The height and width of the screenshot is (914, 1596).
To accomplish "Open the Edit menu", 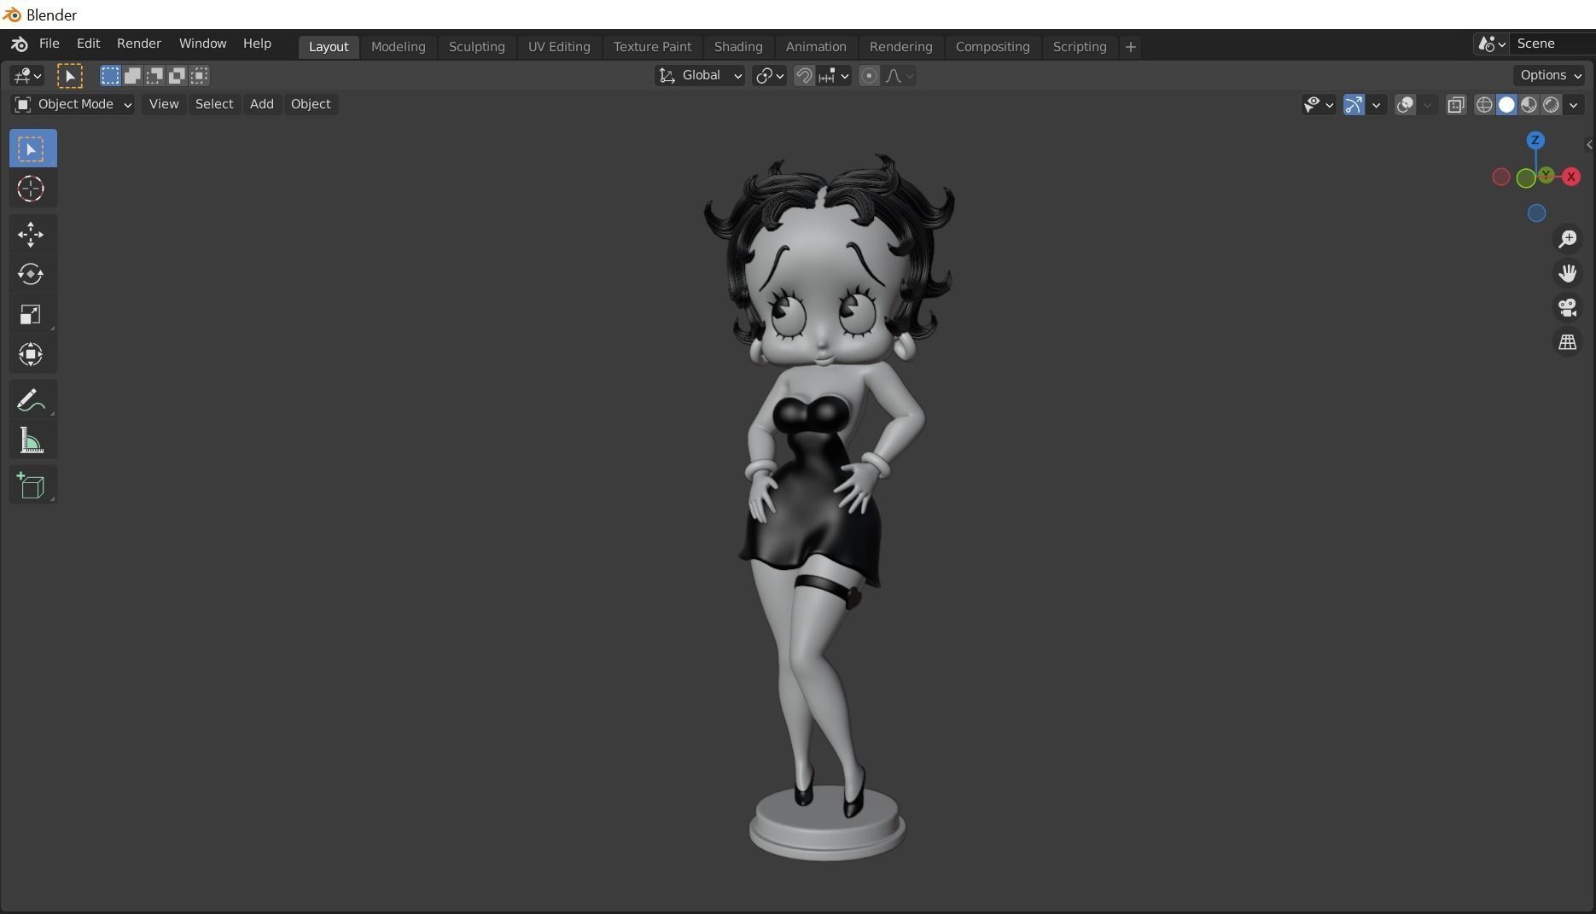I will click(88, 44).
